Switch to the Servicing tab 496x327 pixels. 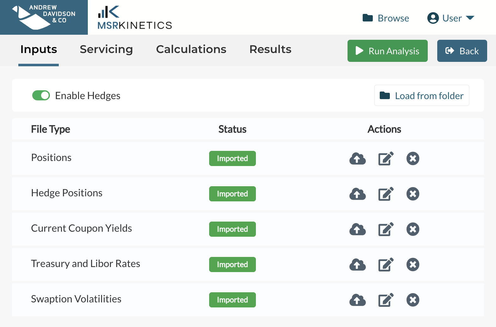tap(106, 50)
